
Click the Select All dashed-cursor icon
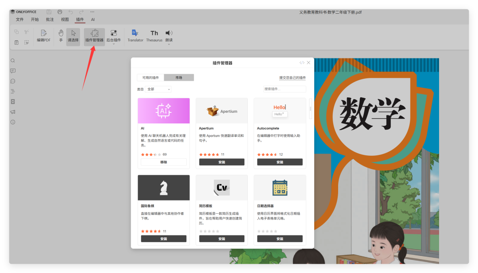(27, 42)
